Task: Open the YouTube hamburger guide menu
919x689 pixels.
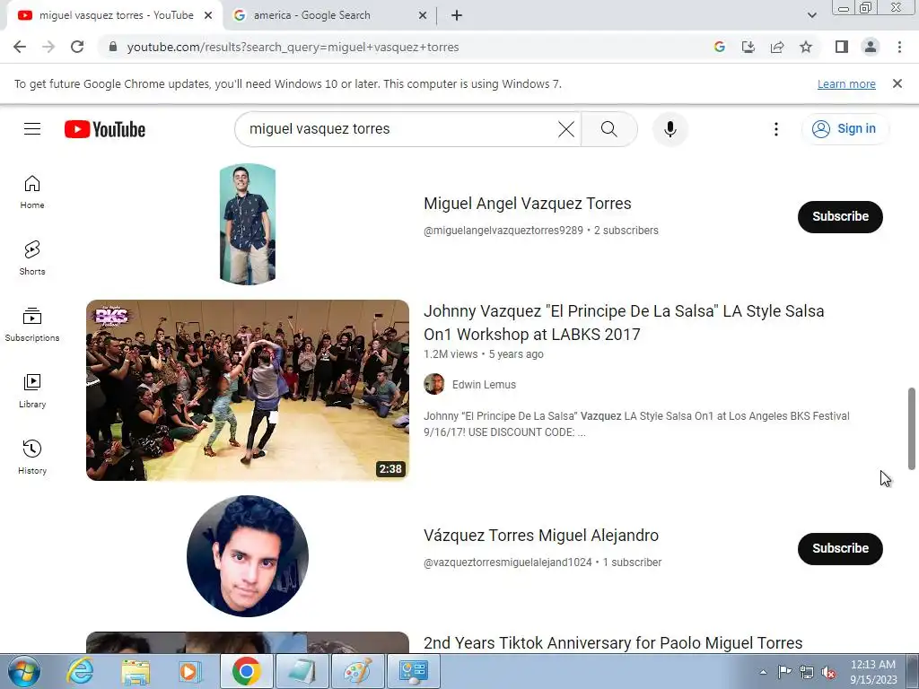Action: tap(32, 129)
